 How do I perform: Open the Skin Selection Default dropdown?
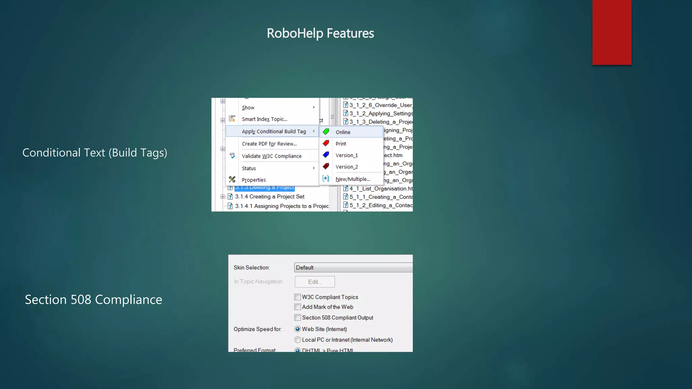coord(353,267)
